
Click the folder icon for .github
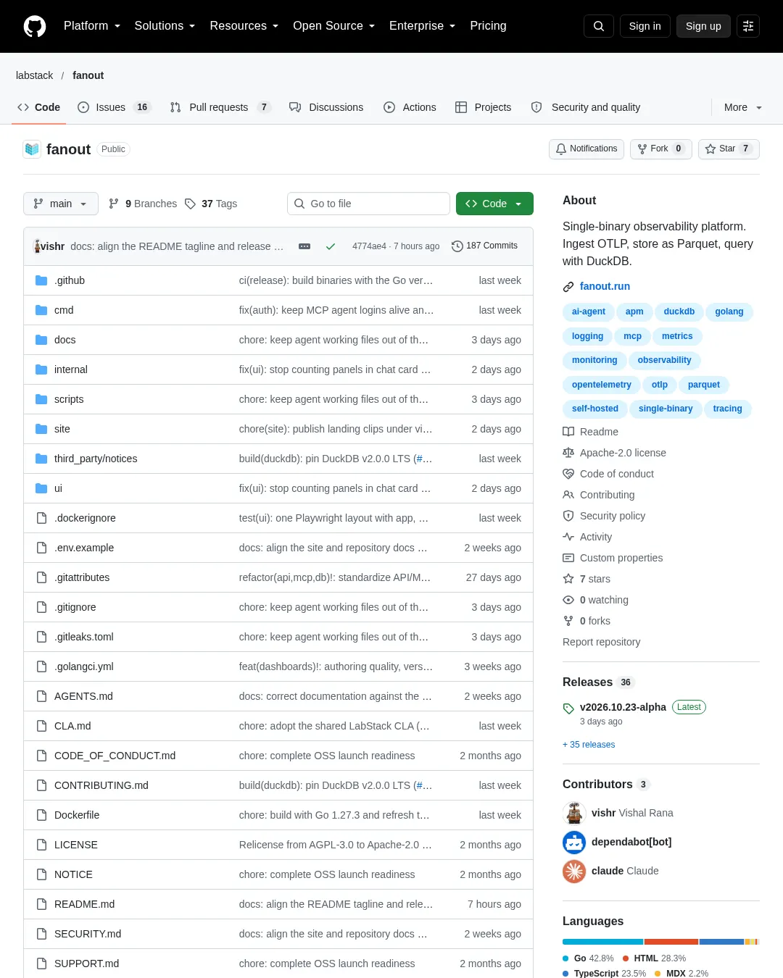click(x=41, y=280)
